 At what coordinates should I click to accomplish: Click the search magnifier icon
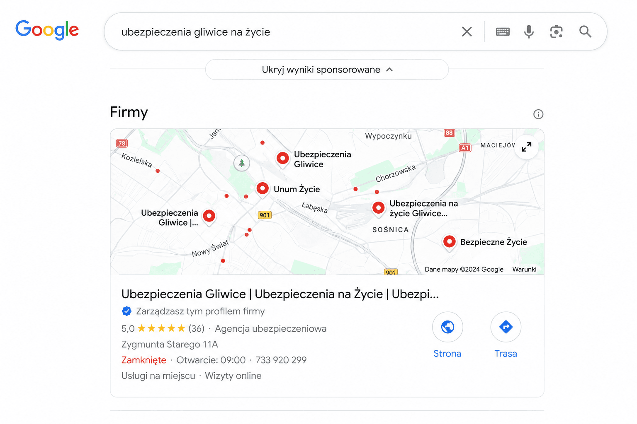pos(585,31)
